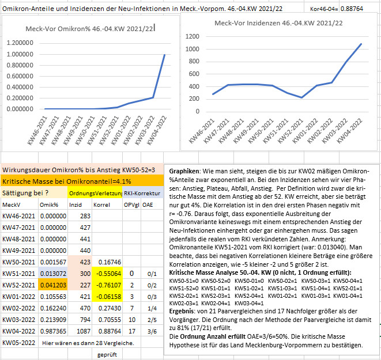381x360 pixels.
Task: Select row label 'KW48-2021' in table
Action: point(20,239)
